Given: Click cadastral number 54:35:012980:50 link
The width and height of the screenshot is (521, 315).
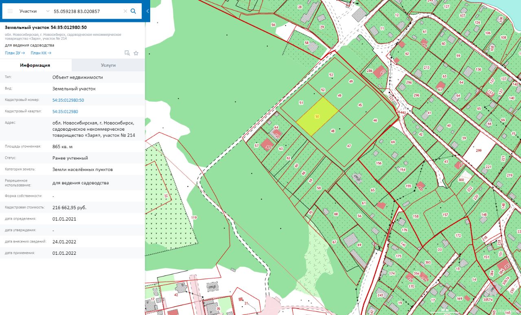Looking at the screenshot, I should [x=68, y=100].
